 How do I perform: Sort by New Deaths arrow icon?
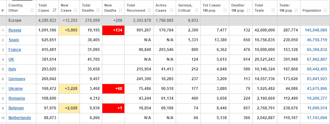click(x=121, y=10)
